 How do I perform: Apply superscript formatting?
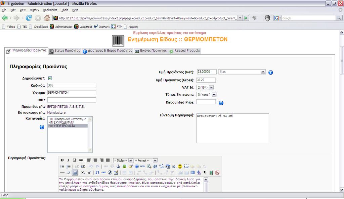[x=89, y=173]
